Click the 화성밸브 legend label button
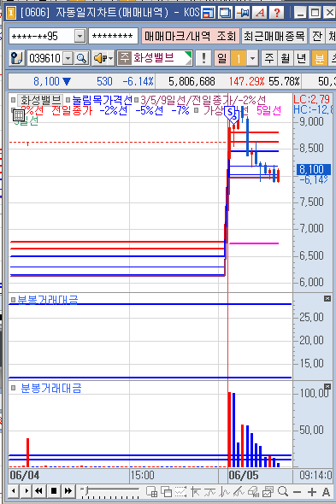The height and width of the screenshot is (504, 336). tap(39, 100)
